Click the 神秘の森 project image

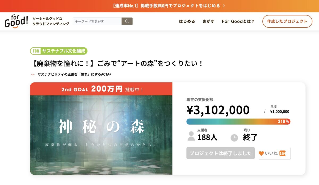[x=101, y=135]
